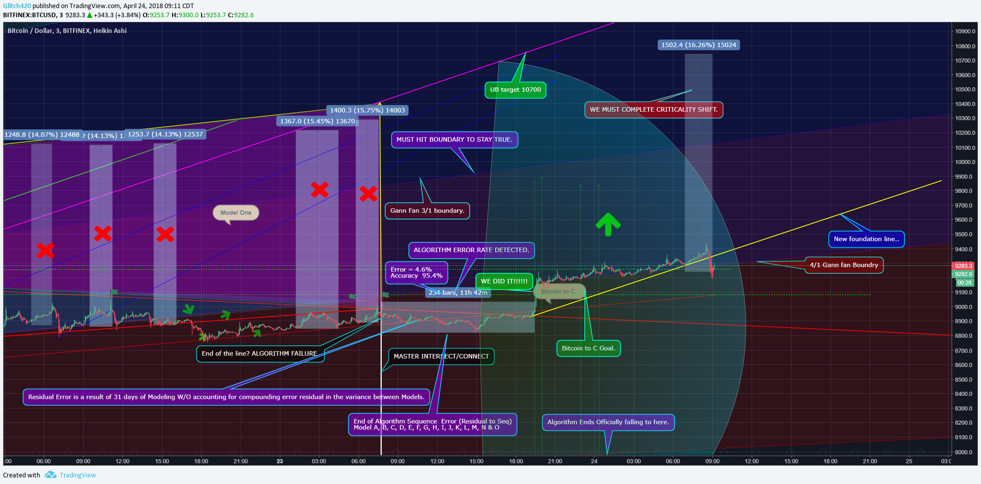Click the '234 bars, 11h 42m' measurement label
981x484 pixels.
click(x=458, y=293)
